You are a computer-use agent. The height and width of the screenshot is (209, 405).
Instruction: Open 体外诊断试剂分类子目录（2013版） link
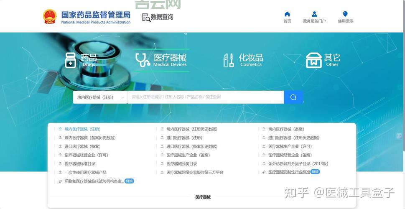(x=298, y=163)
